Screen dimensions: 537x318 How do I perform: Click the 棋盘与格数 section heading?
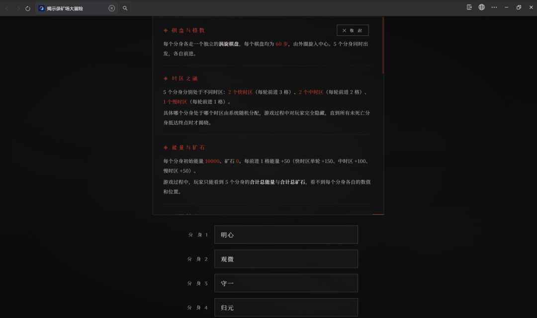[188, 30]
